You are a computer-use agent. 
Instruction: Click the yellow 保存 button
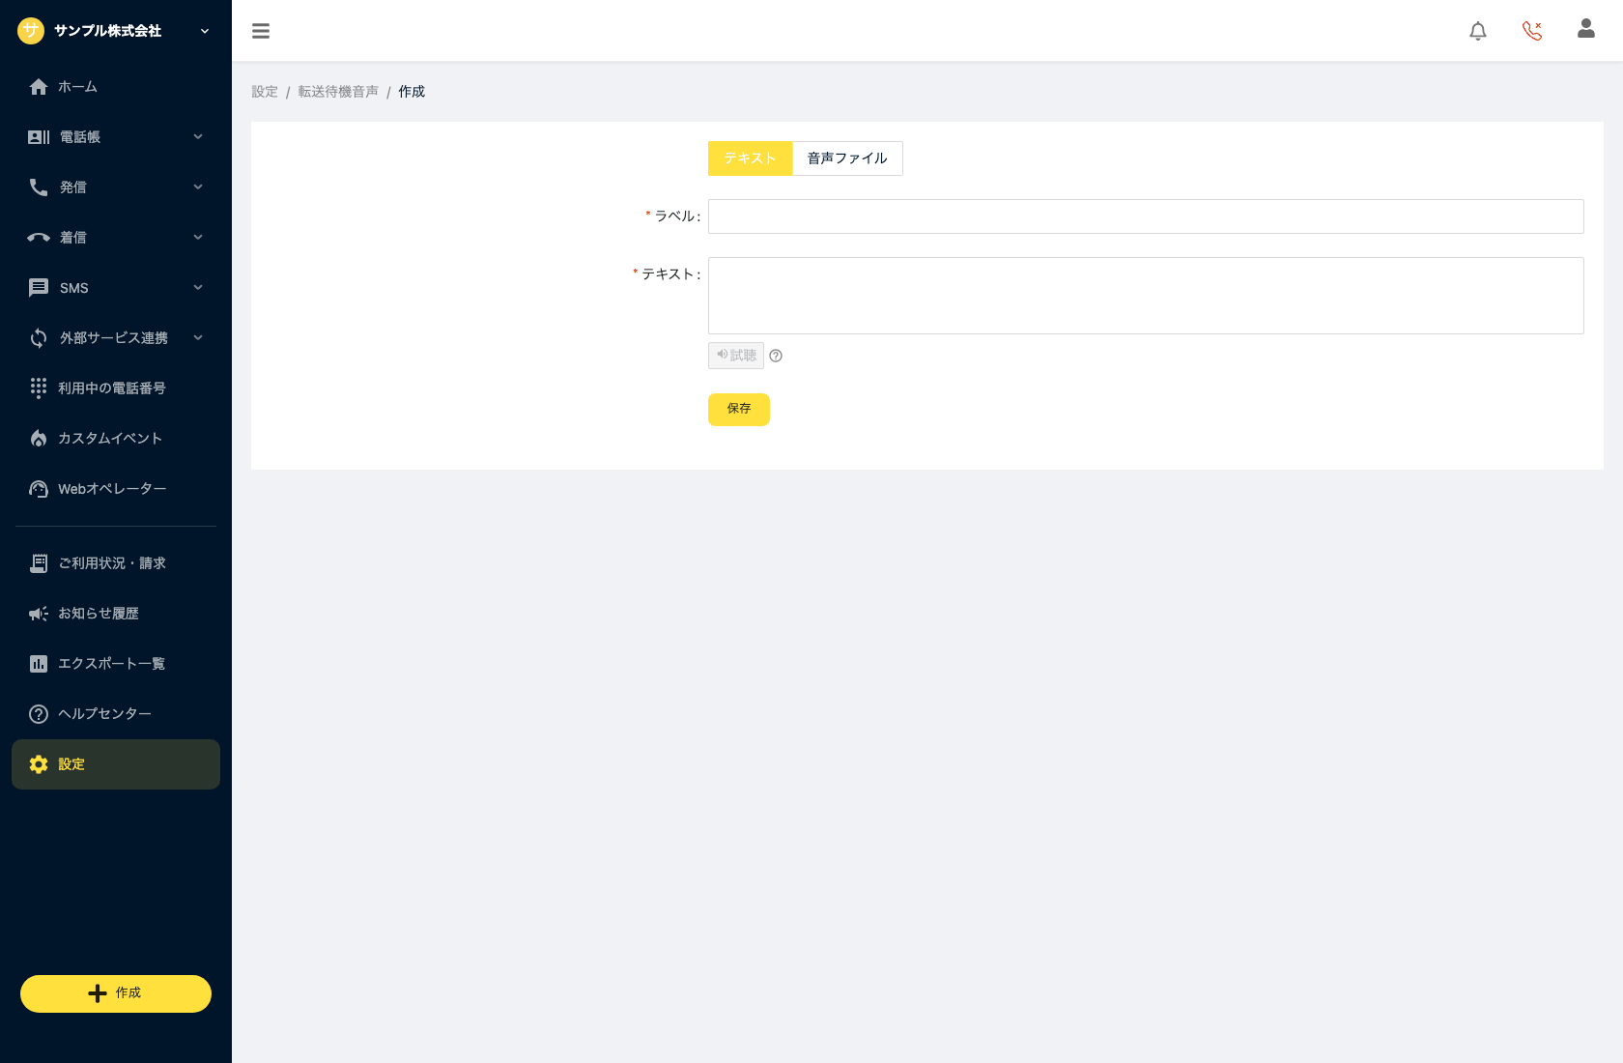[x=739, y=410]
